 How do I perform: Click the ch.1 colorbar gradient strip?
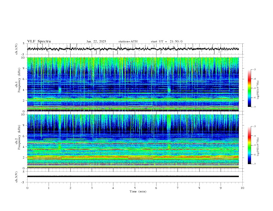(249, 88)
